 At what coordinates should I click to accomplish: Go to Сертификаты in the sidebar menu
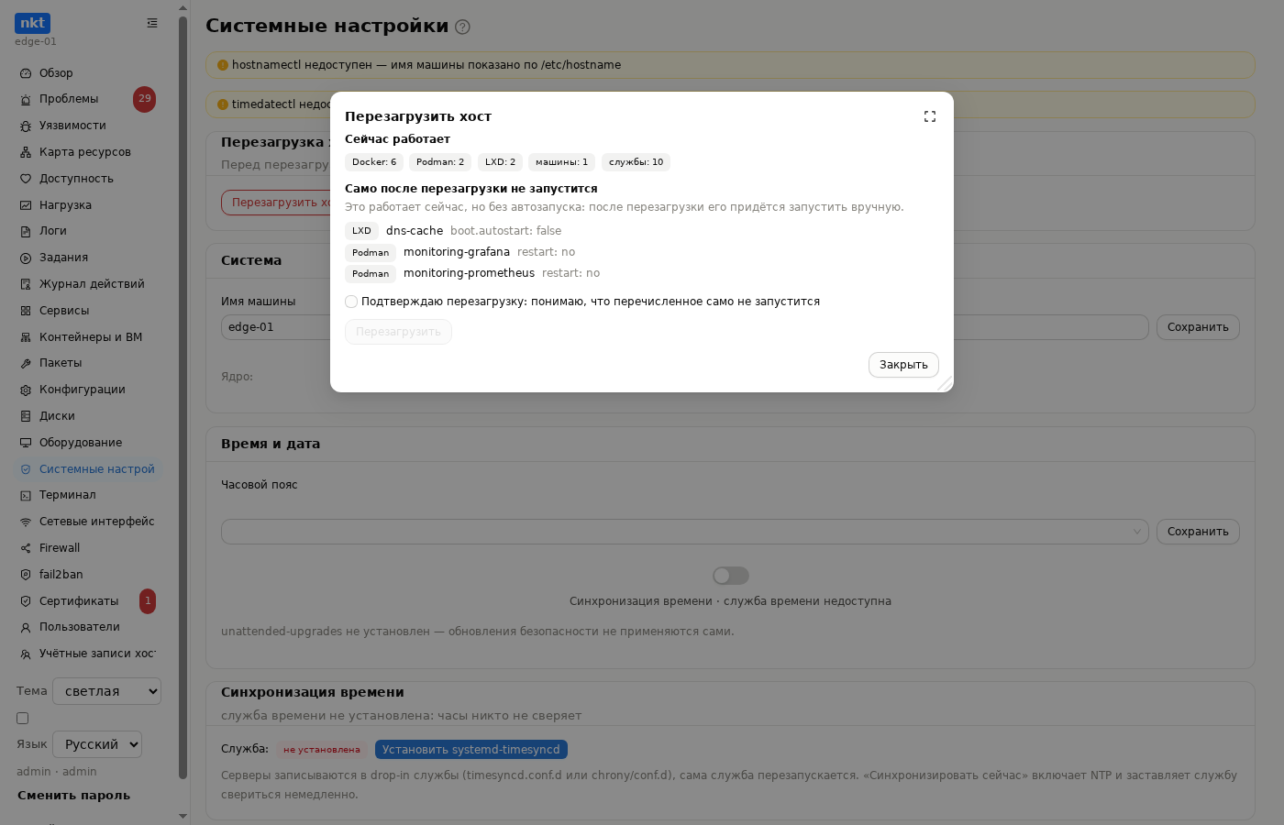point(79,601)
